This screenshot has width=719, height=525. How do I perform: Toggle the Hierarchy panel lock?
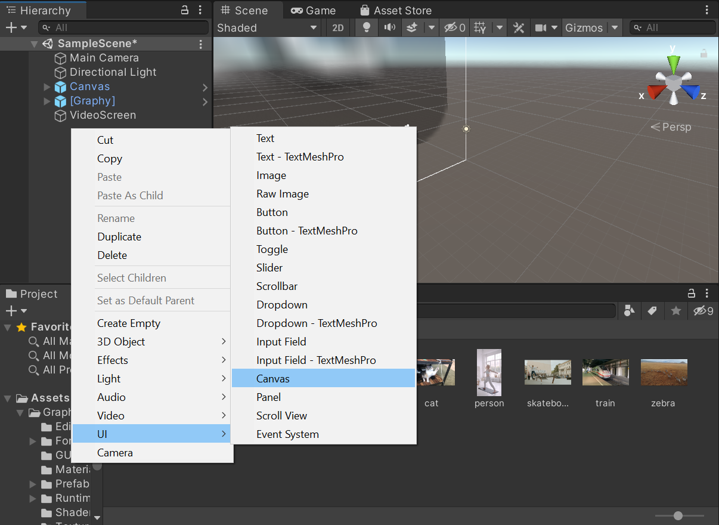point(185,10)
